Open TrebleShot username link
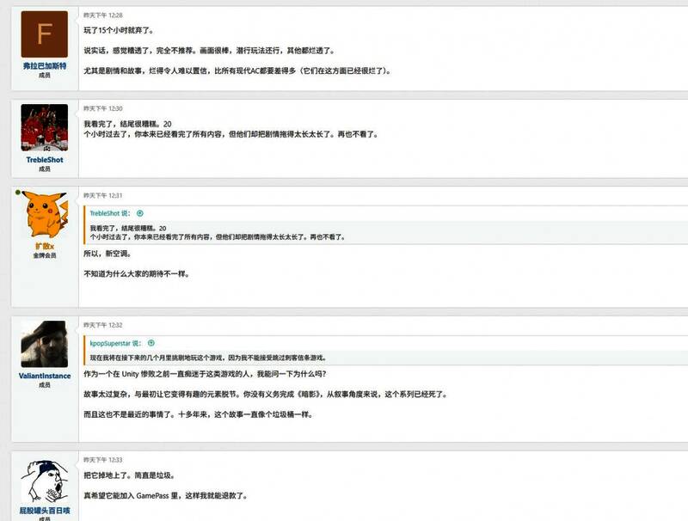 coord(45,160)
